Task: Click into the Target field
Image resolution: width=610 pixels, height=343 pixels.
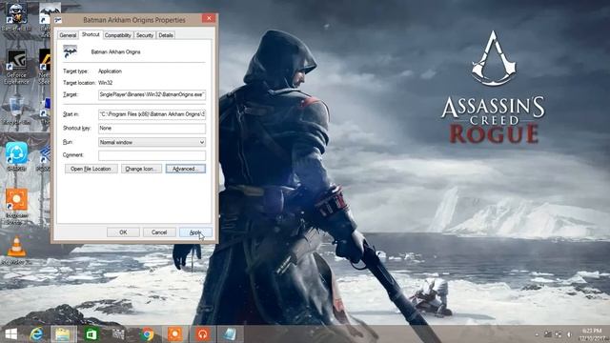Action: click(x=152, y=95)
